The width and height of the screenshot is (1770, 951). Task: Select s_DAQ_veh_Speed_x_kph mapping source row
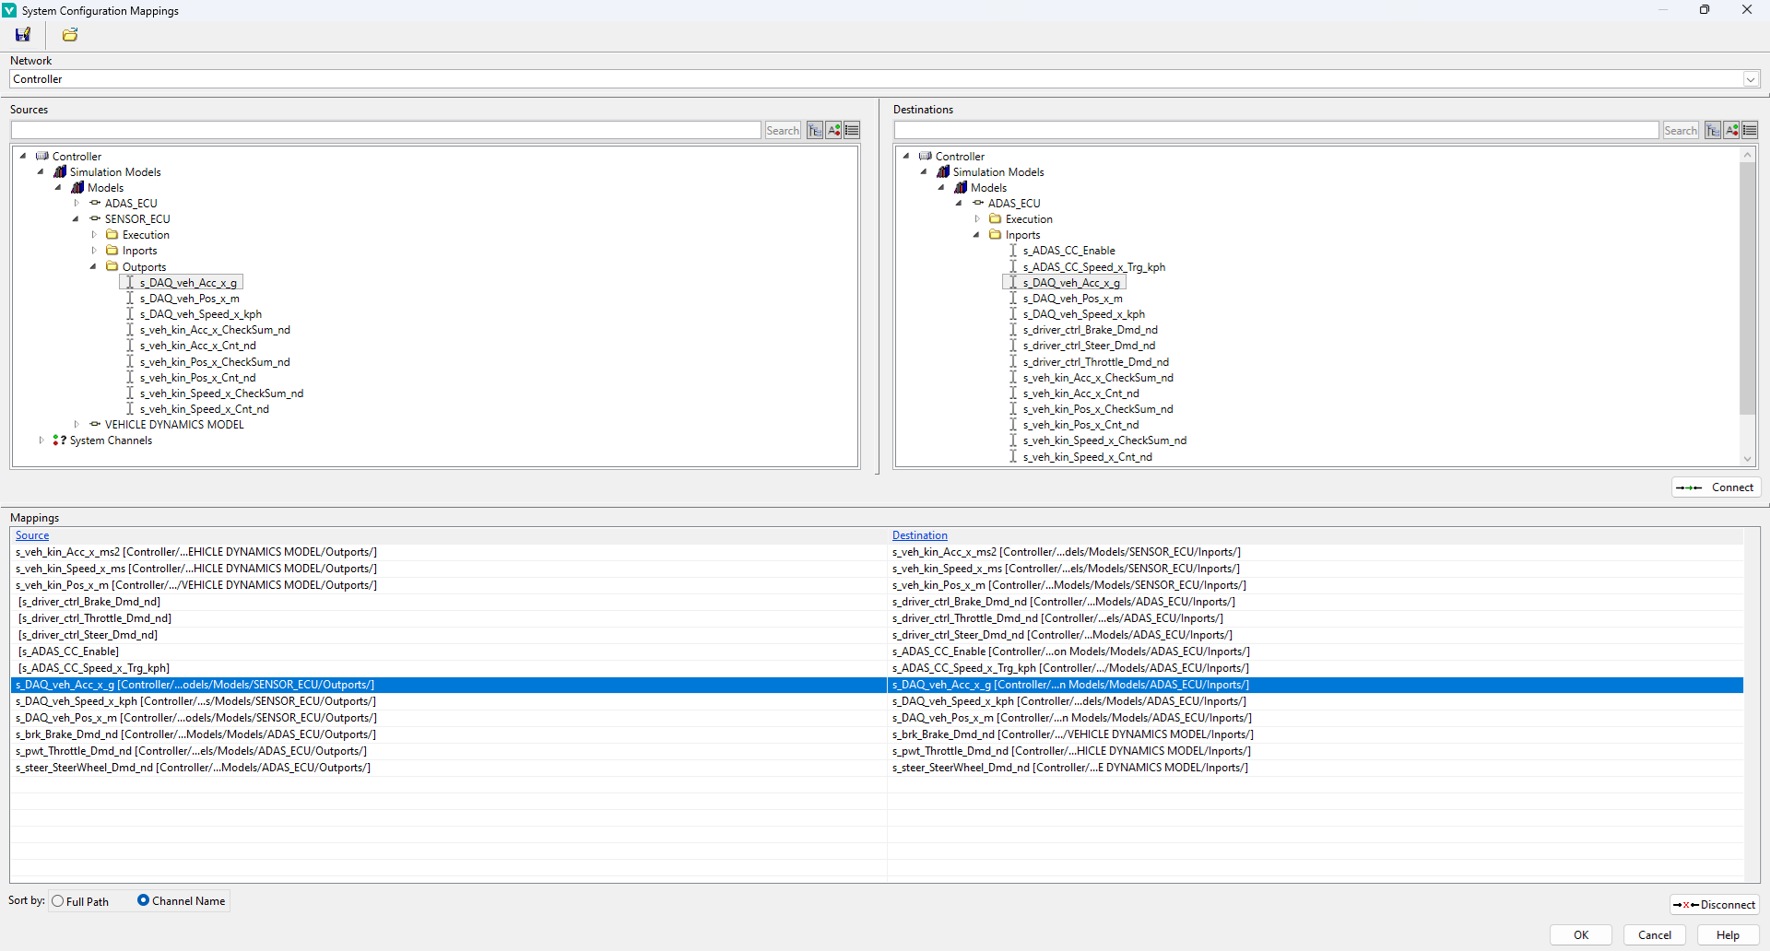pos(449,701)
